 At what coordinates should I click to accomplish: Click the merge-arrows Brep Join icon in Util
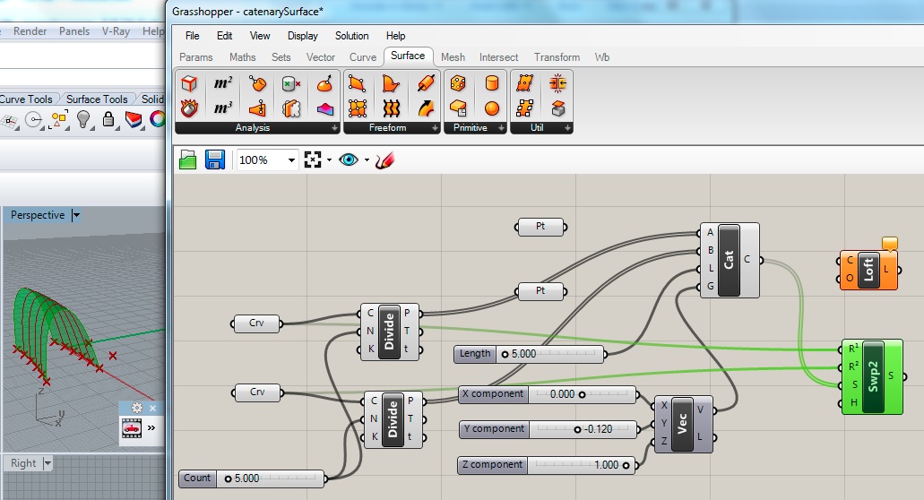(557, 83)
